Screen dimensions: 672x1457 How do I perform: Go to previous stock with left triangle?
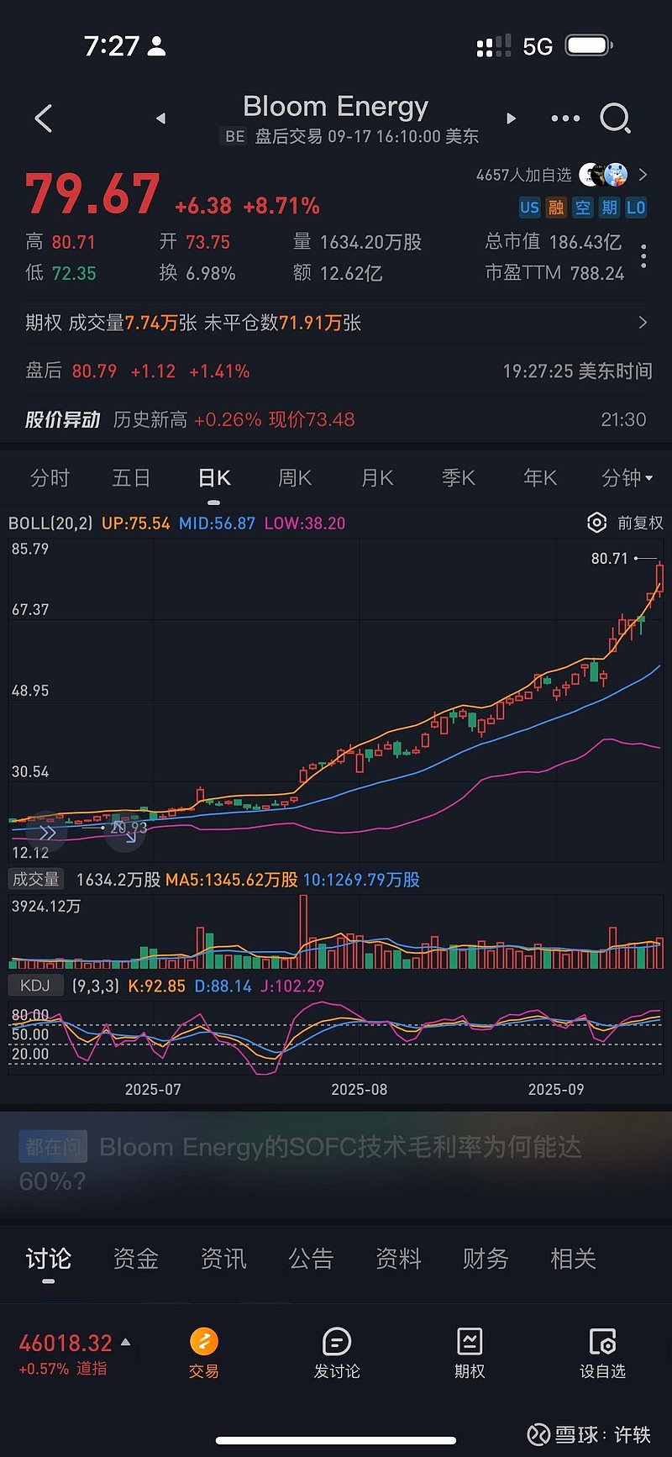coord(160,118)
